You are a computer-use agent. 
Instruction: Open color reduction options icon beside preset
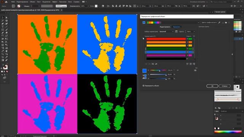tap(176, 32)
